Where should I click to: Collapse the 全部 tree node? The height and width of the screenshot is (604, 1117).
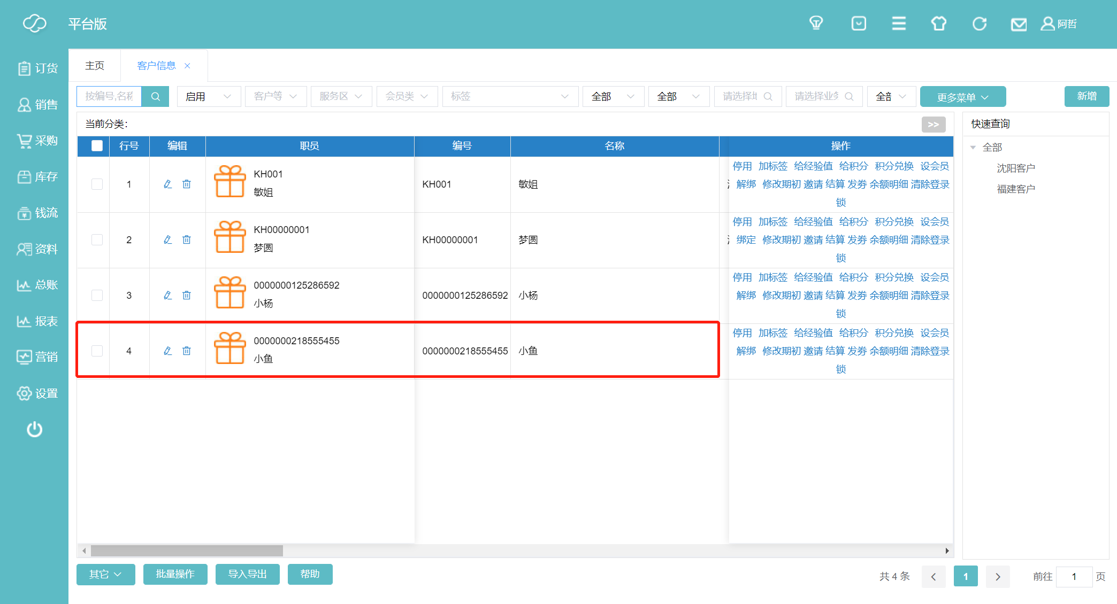click(x=973, y=147)
